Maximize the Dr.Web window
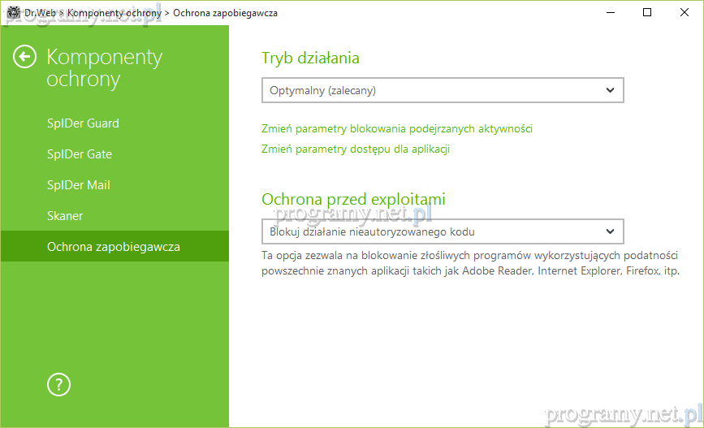 [647, 13]
